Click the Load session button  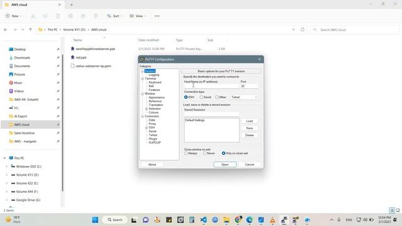tap(249, 121)
